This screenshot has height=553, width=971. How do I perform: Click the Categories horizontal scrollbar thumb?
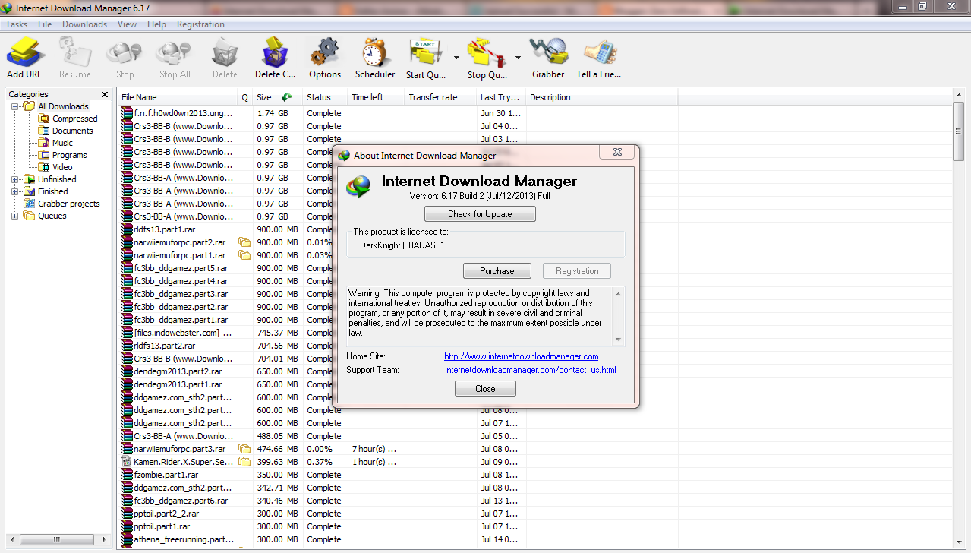click(x=56, y=539)
